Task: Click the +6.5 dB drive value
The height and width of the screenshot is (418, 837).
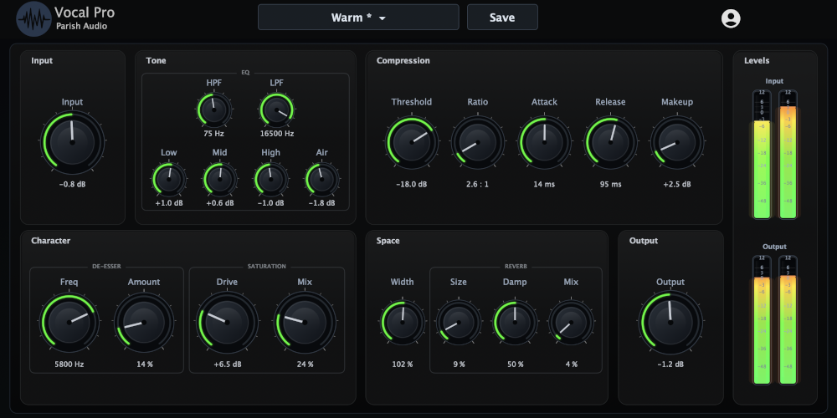Action: click(x=227, y=364)
